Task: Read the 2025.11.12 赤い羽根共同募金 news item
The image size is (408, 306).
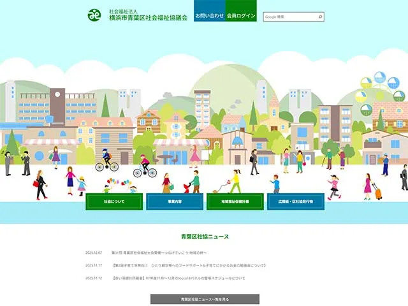Action: (x=178, y=278)
